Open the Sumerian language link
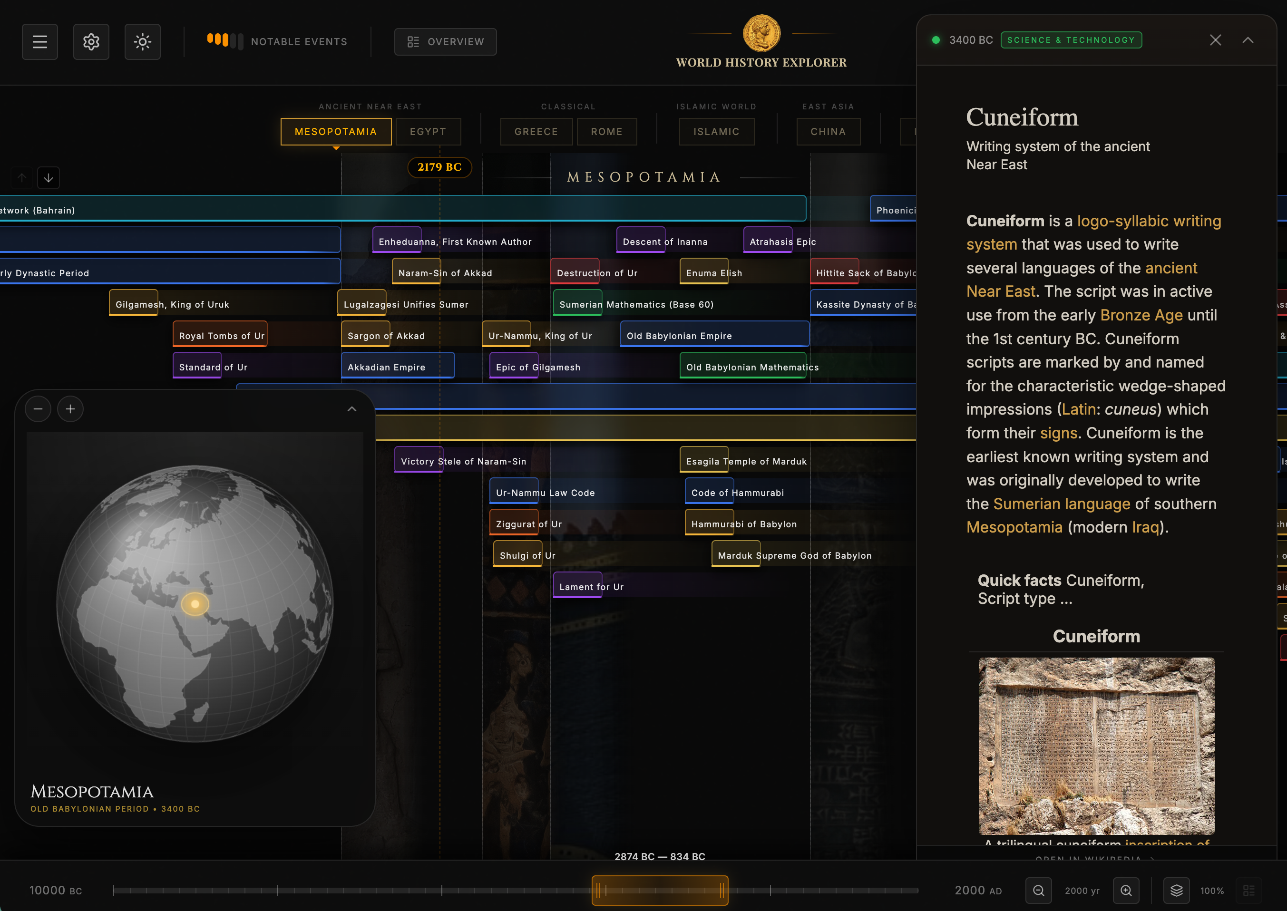Viewport: 1287px width, 911px height. pyautogui.click(x=1061, y=504)
